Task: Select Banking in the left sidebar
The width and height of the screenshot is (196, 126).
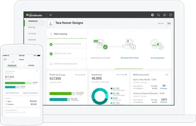Action: [32, 27]
